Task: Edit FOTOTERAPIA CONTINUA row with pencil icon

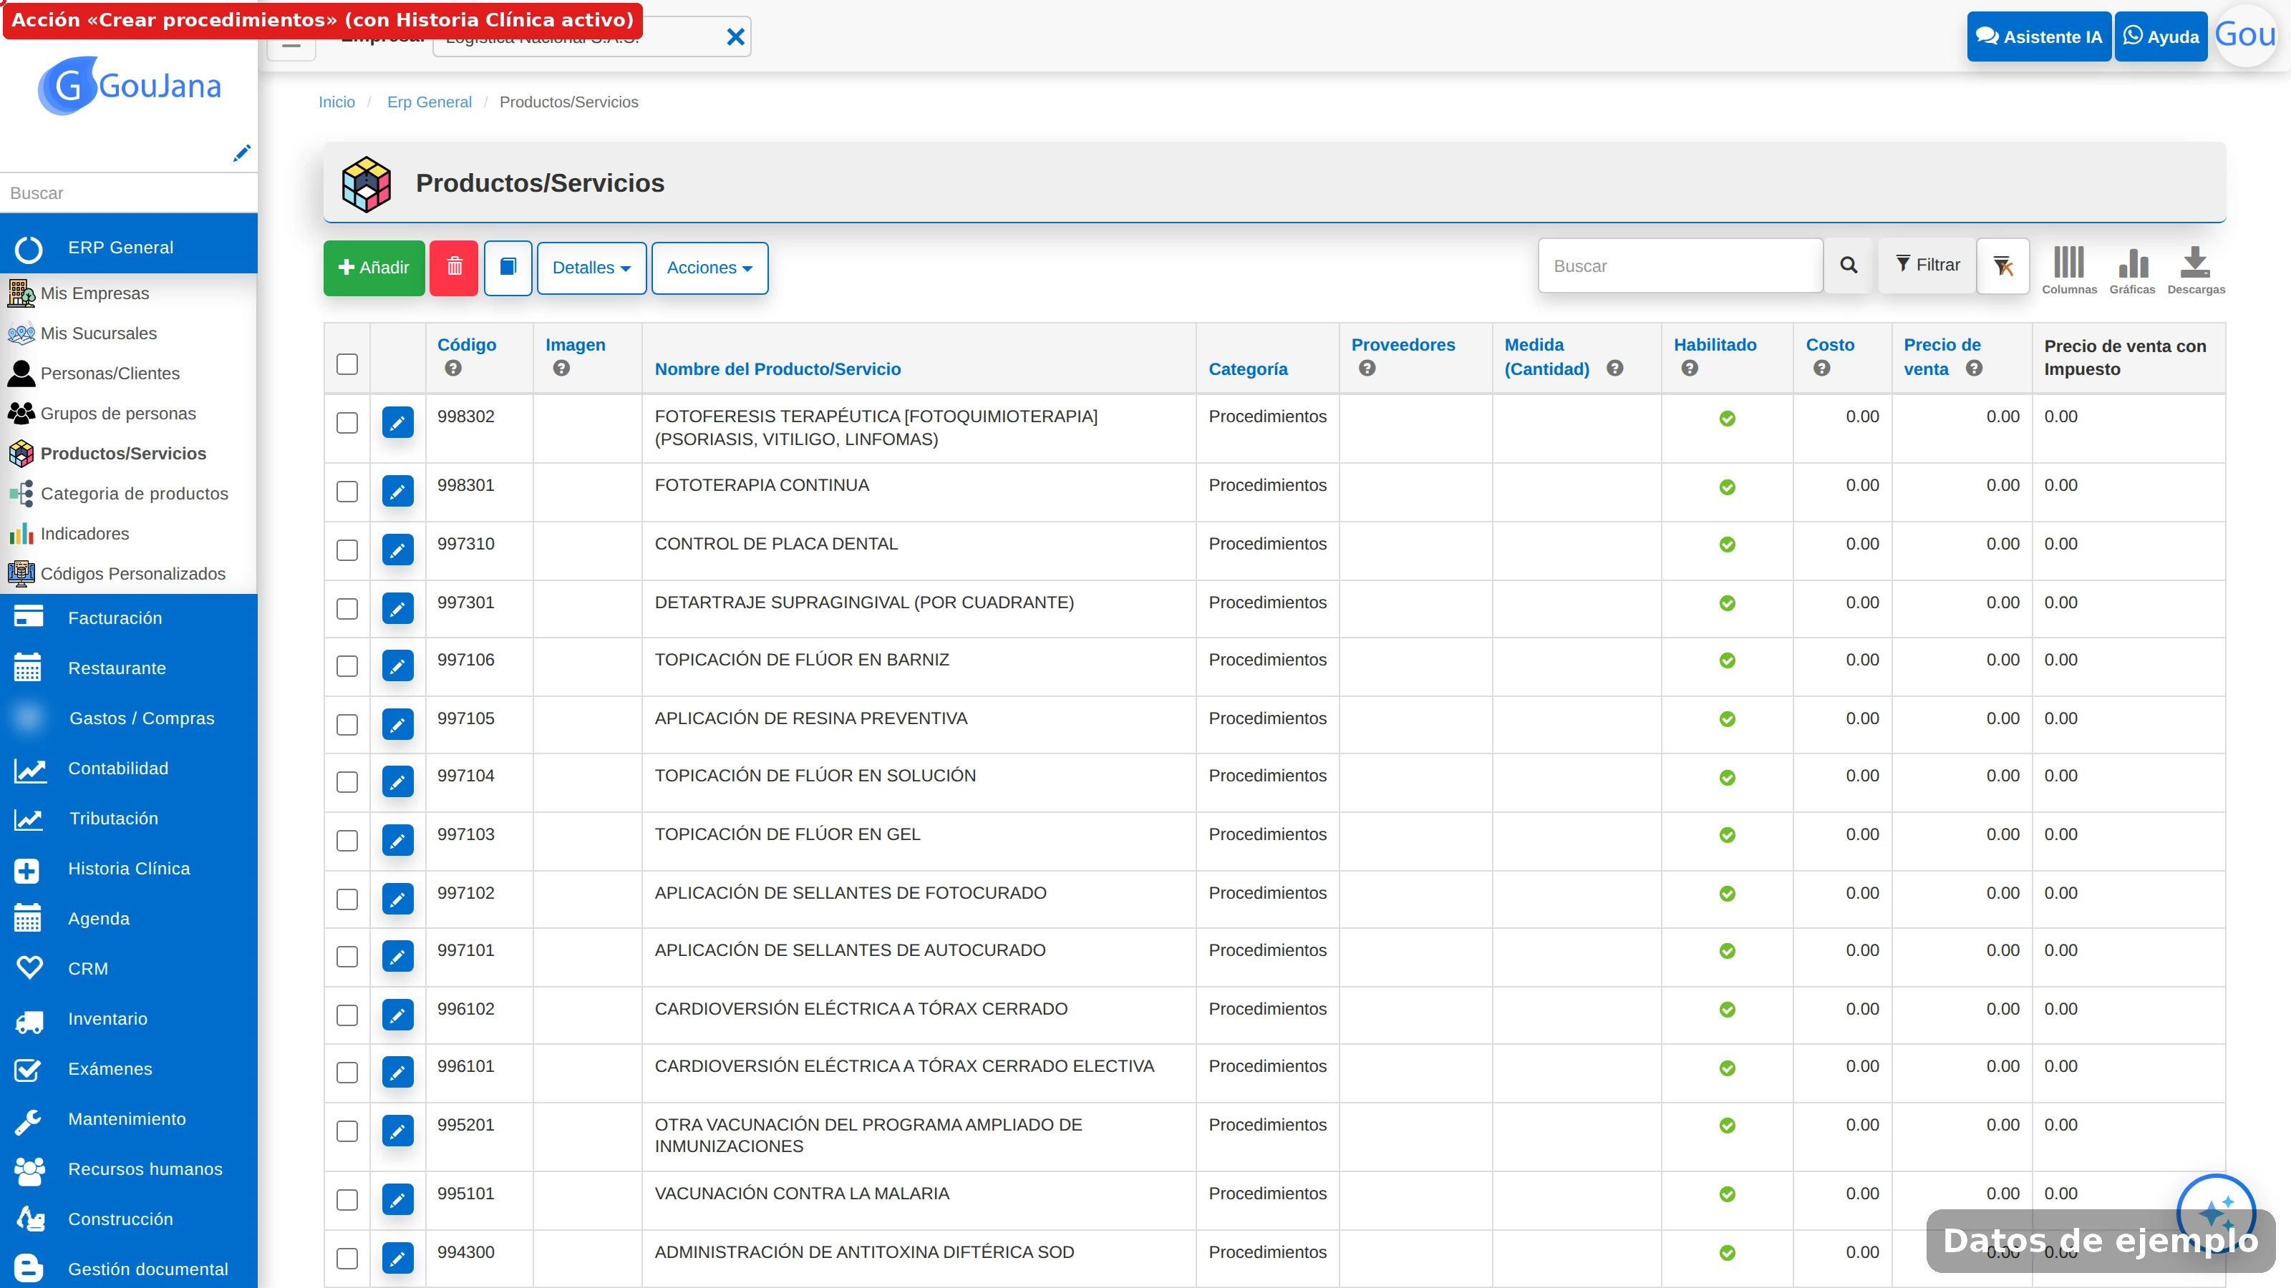Action: coord(397,491)
